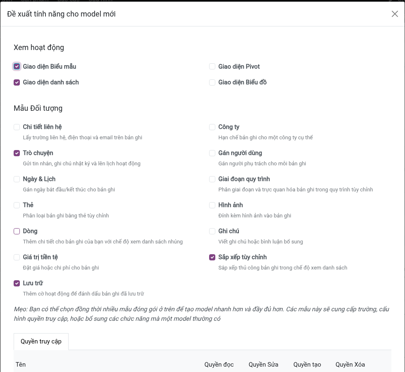Select the Giá trị tiền tệ checkbox
Image resolution: width=405 pixels, height=372 pixels.
17,257
